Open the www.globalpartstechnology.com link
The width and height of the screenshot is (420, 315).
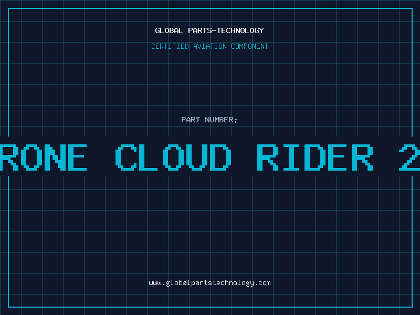(209, 283)
